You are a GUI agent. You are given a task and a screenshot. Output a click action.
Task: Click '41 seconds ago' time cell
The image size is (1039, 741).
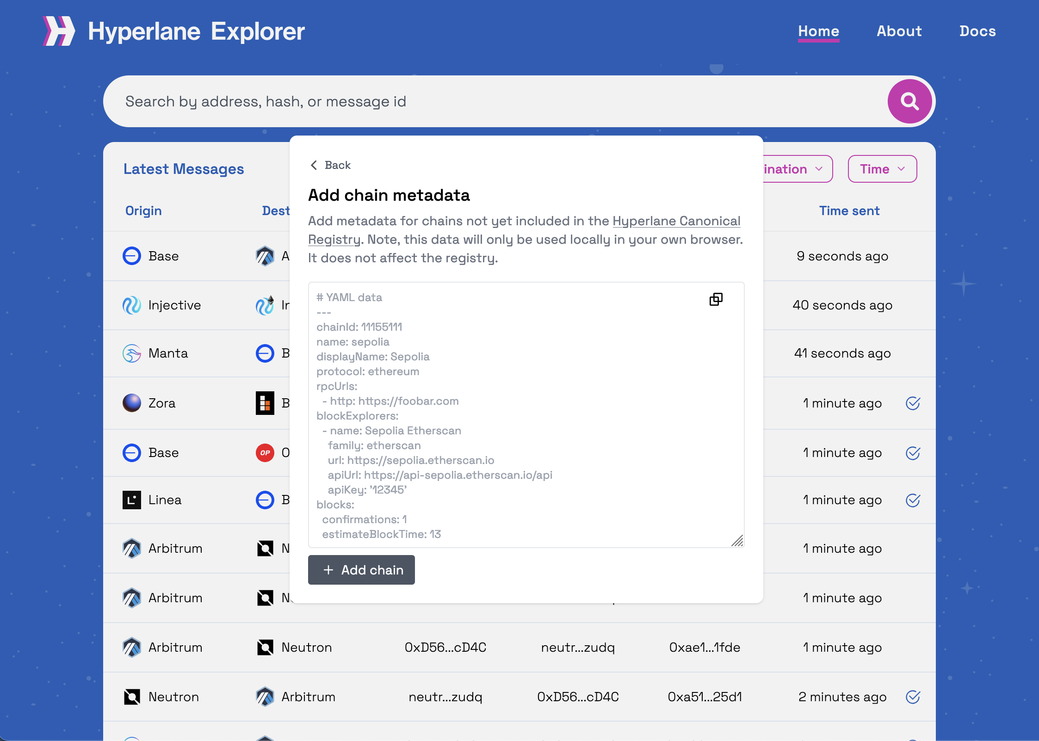(842, 353)
